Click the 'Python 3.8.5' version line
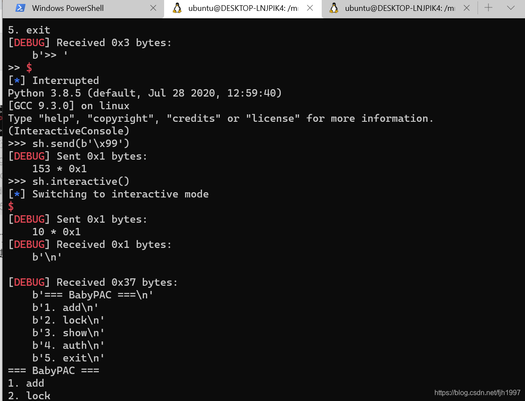This screenshot has width=525, height=401. click(x=145, y=93)
